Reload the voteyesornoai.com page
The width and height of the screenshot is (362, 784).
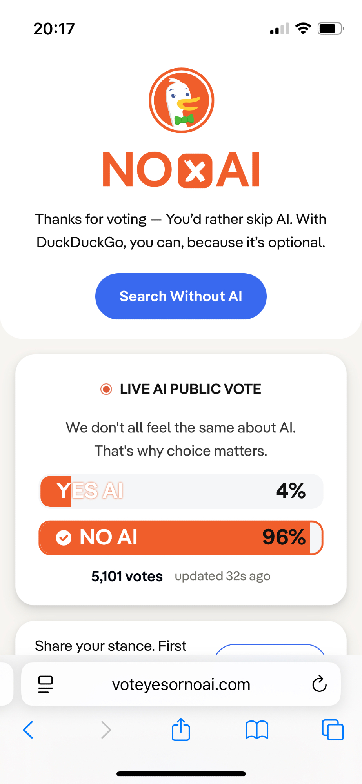coord(319,684)
